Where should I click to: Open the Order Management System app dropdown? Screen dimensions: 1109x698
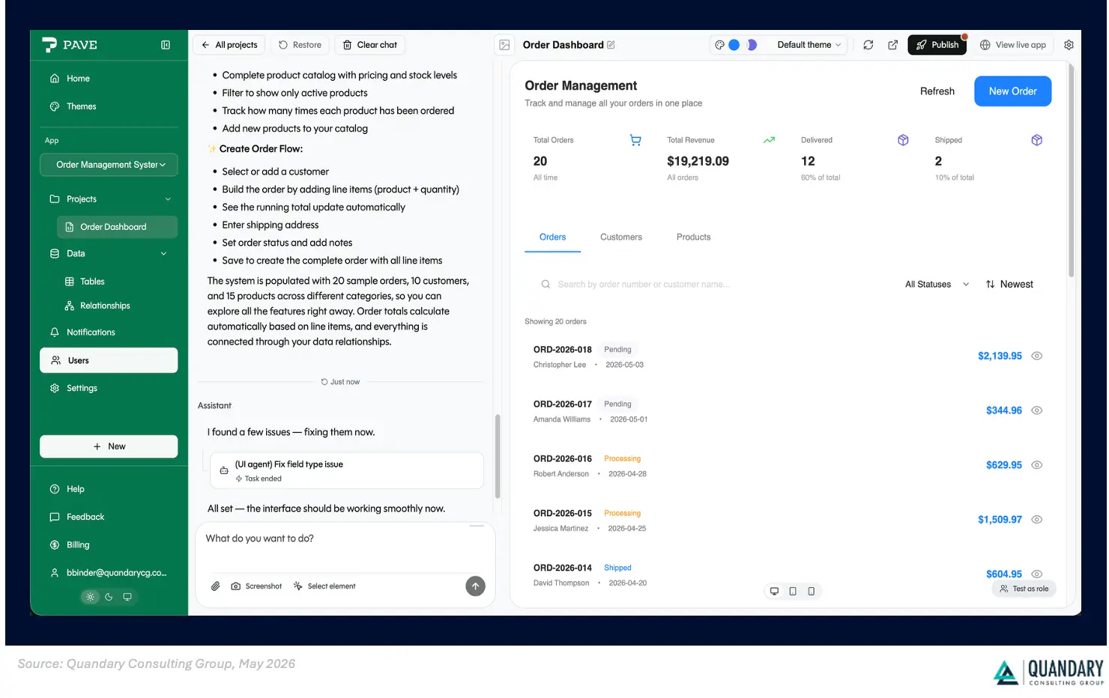(x=109, y=165)
